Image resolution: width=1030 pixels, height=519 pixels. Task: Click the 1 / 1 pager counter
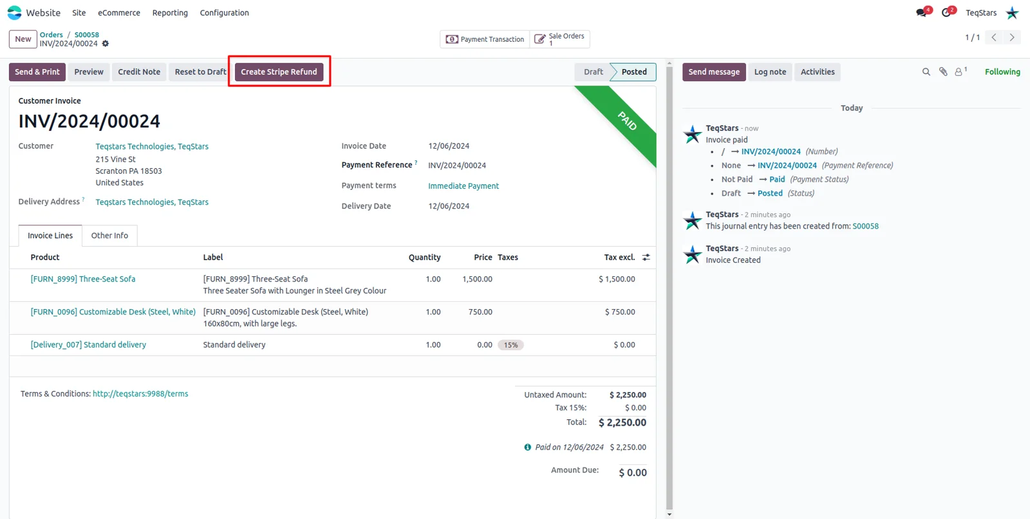972,38
